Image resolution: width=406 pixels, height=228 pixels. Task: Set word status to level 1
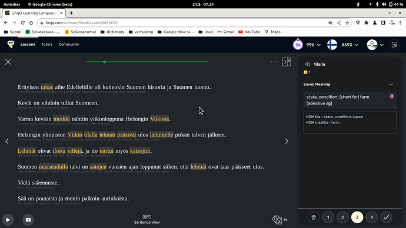tap(328, 217)
